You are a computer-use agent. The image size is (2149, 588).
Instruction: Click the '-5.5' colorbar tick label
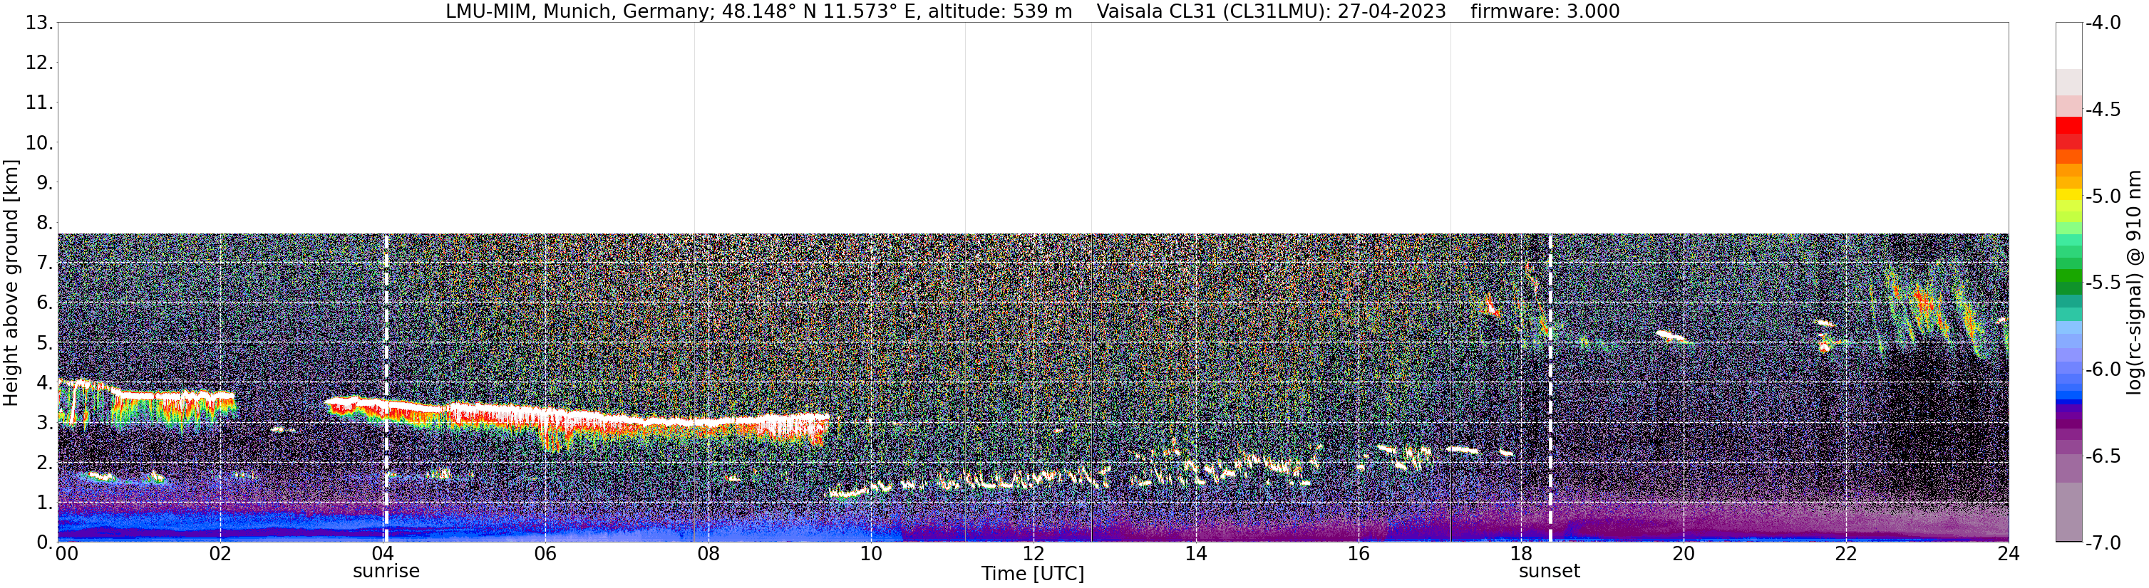(x=2103, y=283)
